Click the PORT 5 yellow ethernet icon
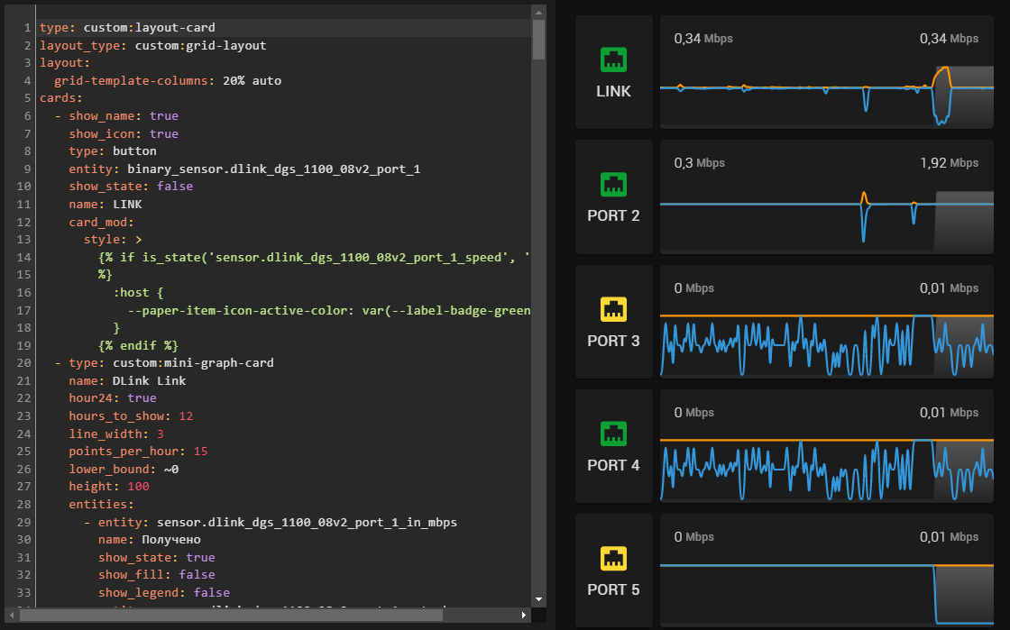Image resolution: width=1010 pixels, height=630 pixels. pyautogui.click(x=613, y=560)
